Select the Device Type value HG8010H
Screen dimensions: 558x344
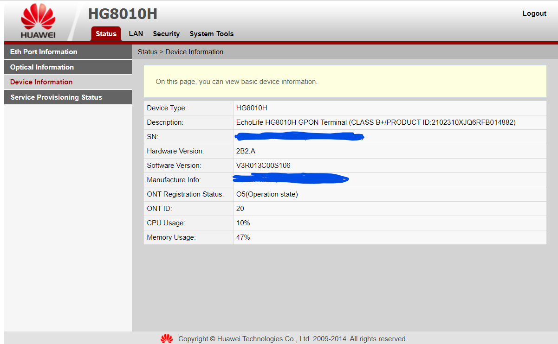tap(252, 108)
